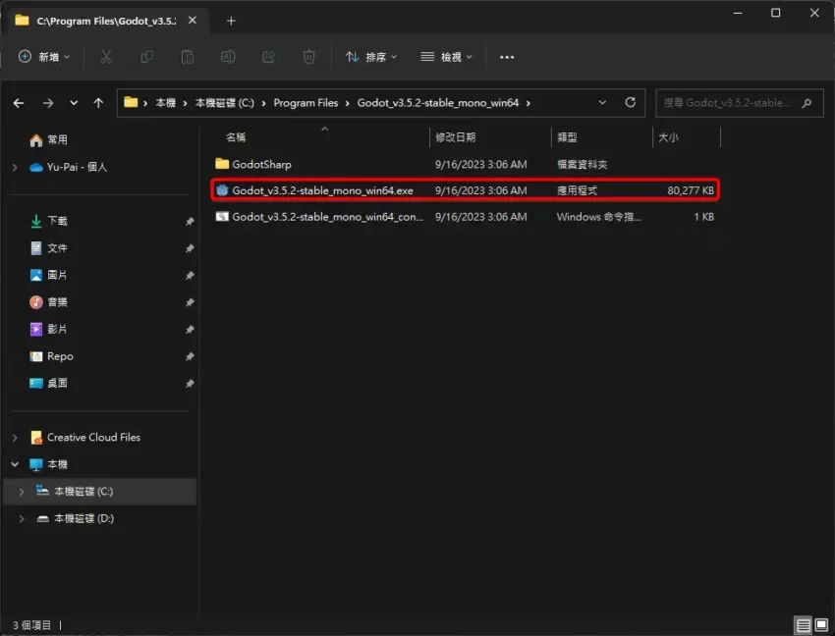Expand 本機磁碟 (C:) tree node
The image size is (835, 636).
click(22, 492)
